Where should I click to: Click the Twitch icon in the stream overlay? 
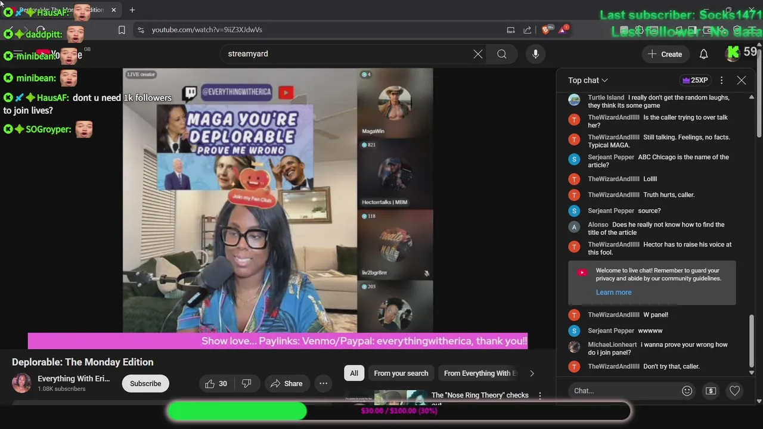tap(191, 93)
